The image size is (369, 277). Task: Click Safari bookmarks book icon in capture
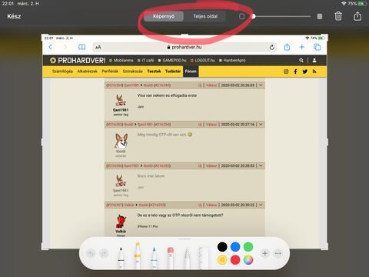pos(81,47)
